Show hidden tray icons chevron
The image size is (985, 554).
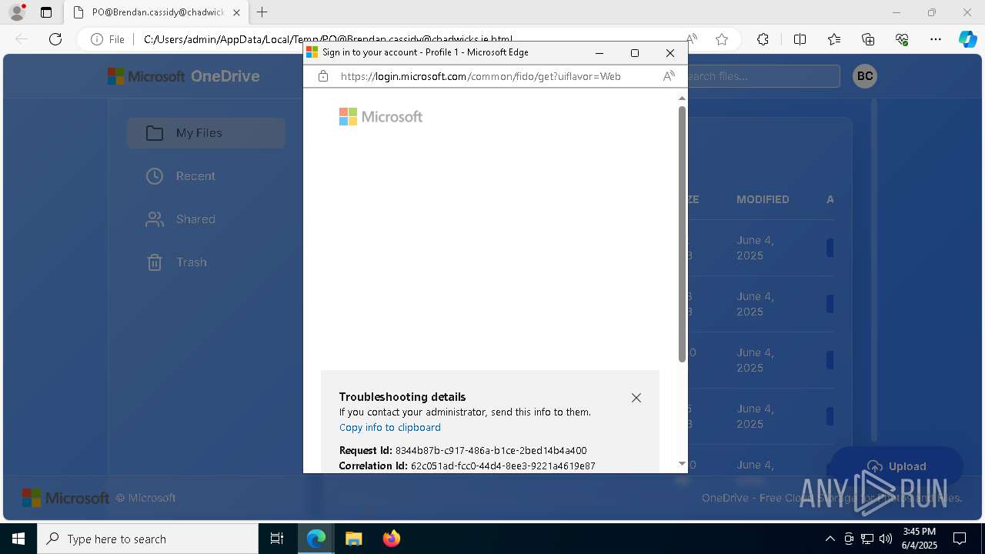[830, 539]
